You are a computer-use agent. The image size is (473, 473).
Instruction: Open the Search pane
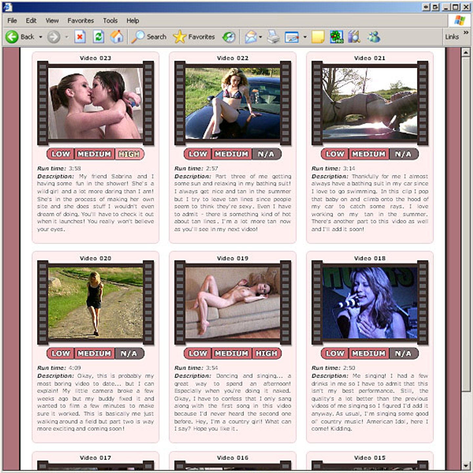pyautogui.click(x=149, y=37)
